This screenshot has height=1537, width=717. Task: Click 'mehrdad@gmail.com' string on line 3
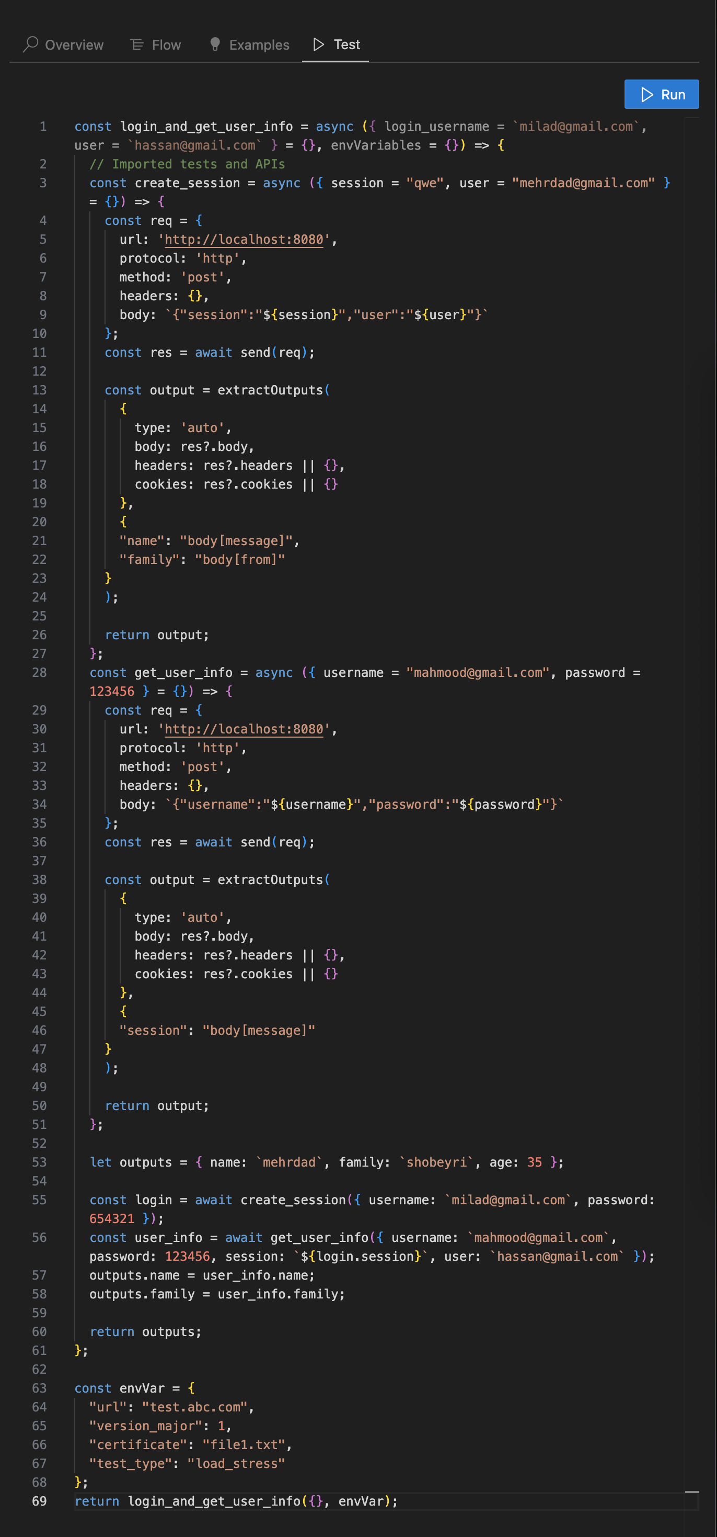pyautogui.click(x=584, y=183)
